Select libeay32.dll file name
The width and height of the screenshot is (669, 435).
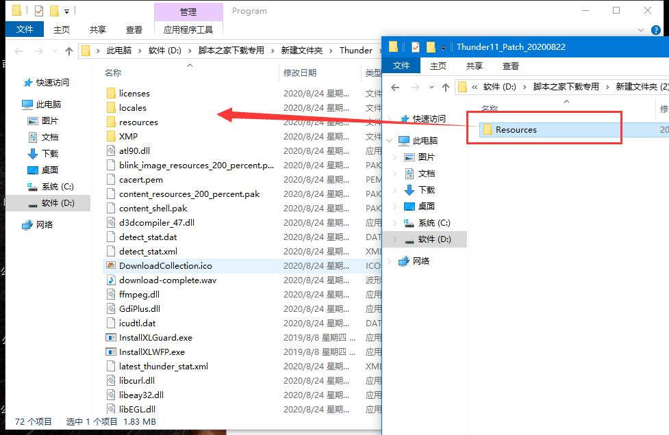tap(141, 395)
